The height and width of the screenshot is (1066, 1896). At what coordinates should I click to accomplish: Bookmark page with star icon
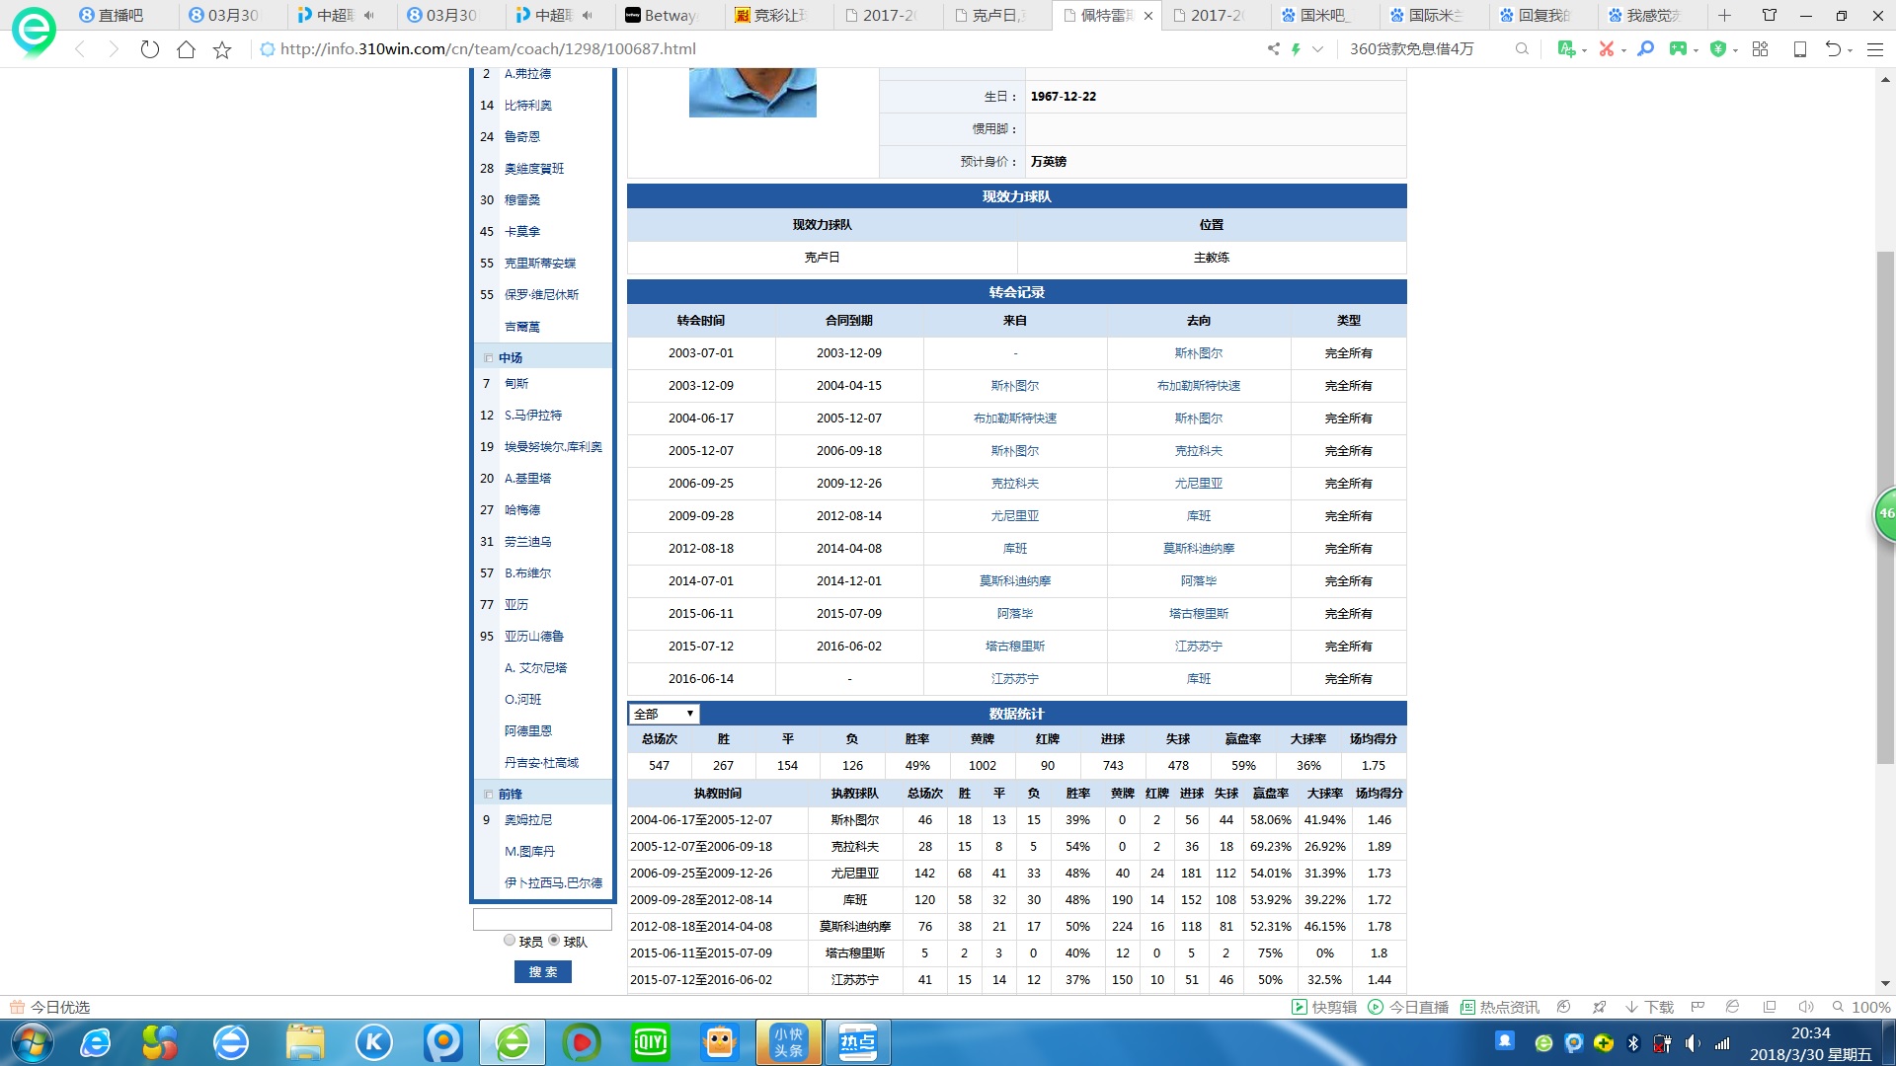[x=222, y=49]
